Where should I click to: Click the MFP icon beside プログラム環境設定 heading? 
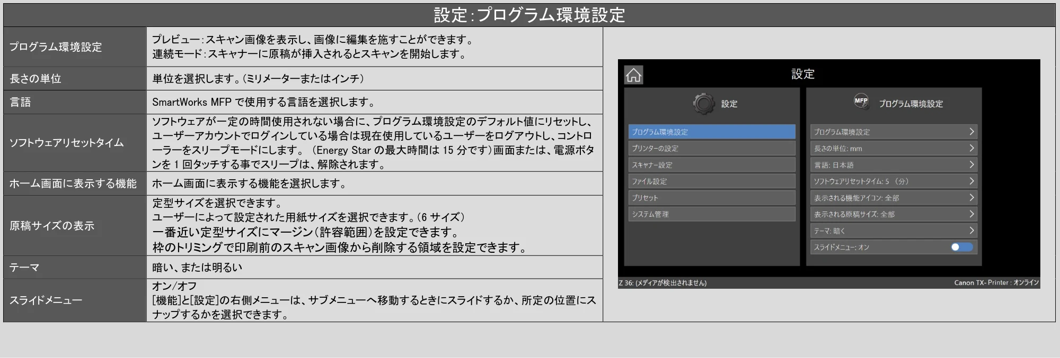point(861,101)
